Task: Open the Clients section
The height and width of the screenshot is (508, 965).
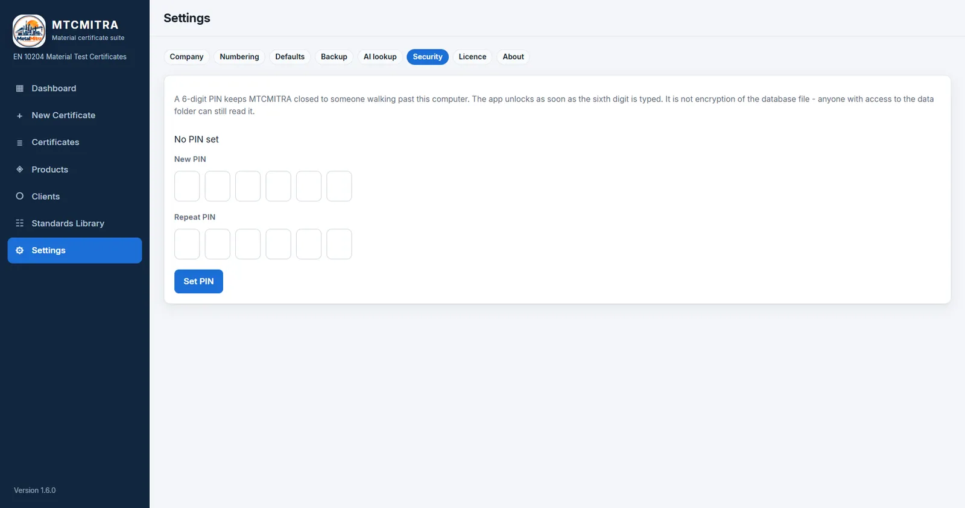Action: 75,197
